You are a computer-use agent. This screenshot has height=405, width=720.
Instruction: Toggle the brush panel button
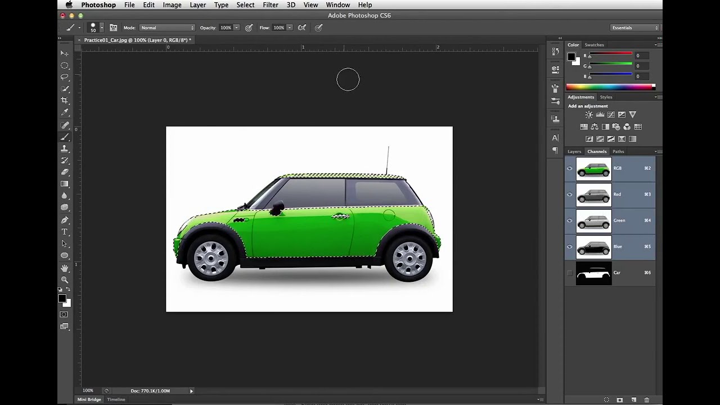pyautogui.click(x=113, y=28)
